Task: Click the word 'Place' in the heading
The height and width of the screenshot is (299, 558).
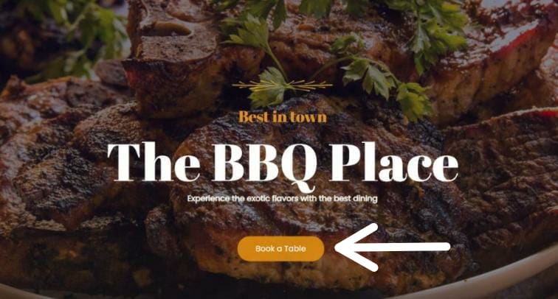Action: [x=393, y=161]
